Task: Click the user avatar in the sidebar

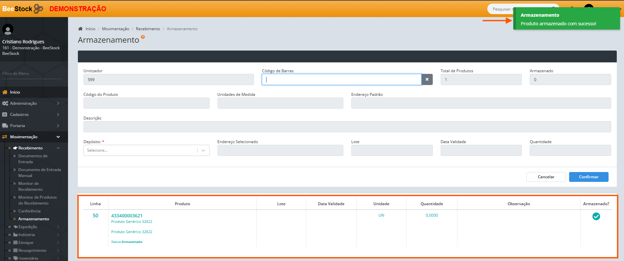Action: click(x=8, y=30)
